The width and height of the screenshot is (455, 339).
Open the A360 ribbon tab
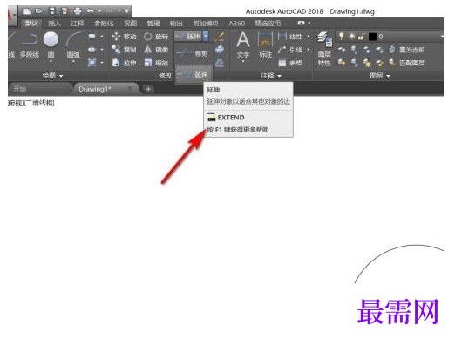(236, 24)
